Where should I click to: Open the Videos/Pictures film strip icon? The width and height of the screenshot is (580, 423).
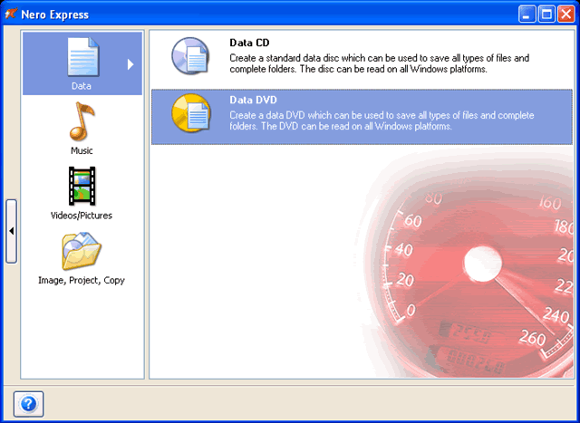pyautogui.click(x=82, y=186)
